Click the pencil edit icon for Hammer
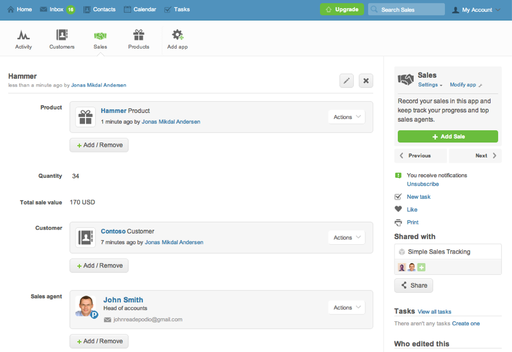Image resolution: width=512 pixels, height=352 pixels. coord(346,81)
